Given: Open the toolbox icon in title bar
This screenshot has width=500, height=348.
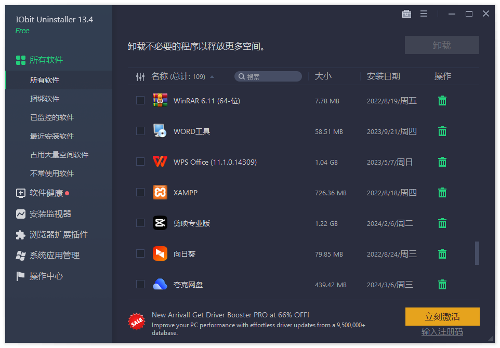Looking at the screenshot, I should (x=406, y=14).
